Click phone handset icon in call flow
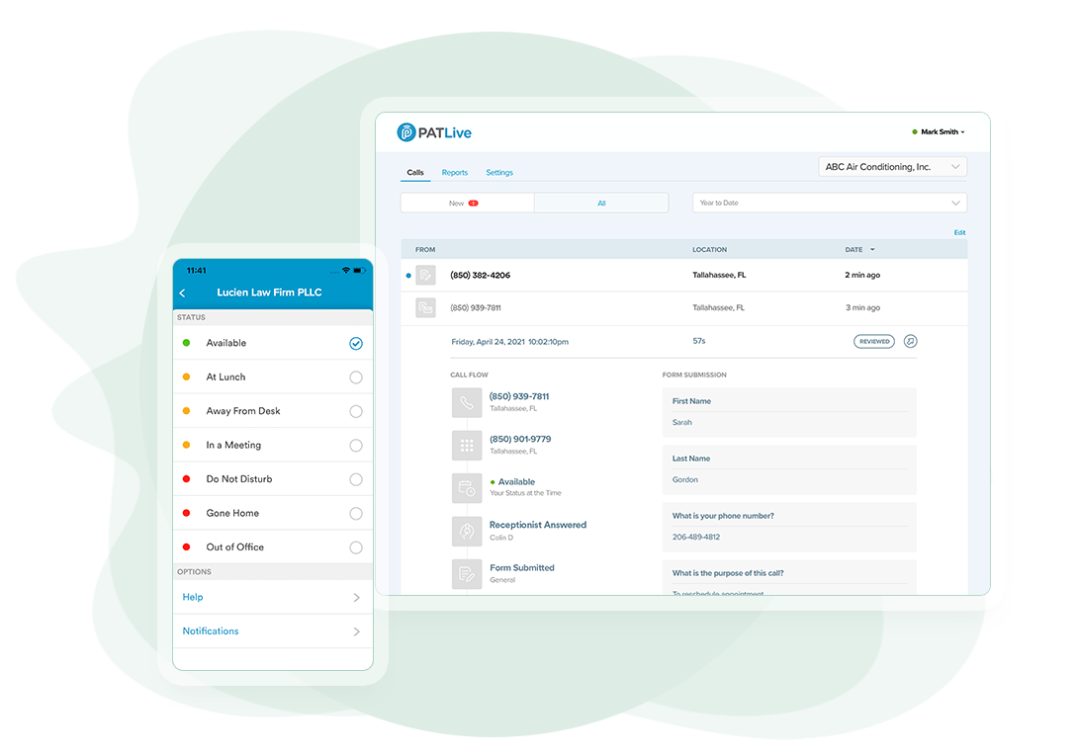The height and width of the screenshot is (755, 1076). tap(467, 402)
